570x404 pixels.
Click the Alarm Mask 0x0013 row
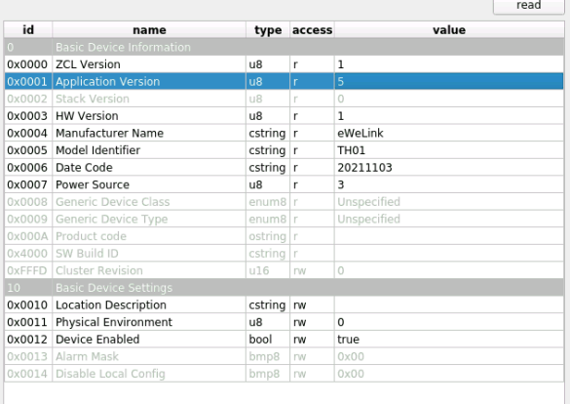(284, 356)
